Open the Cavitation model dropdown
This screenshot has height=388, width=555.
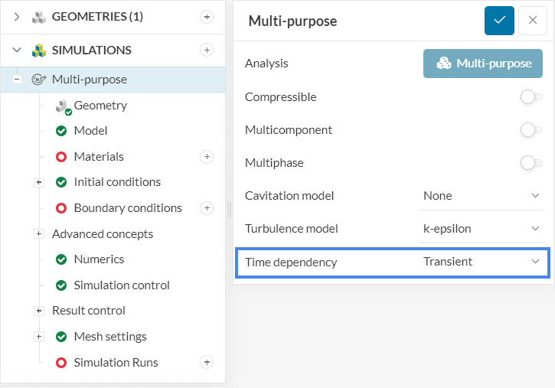(482, 196)
